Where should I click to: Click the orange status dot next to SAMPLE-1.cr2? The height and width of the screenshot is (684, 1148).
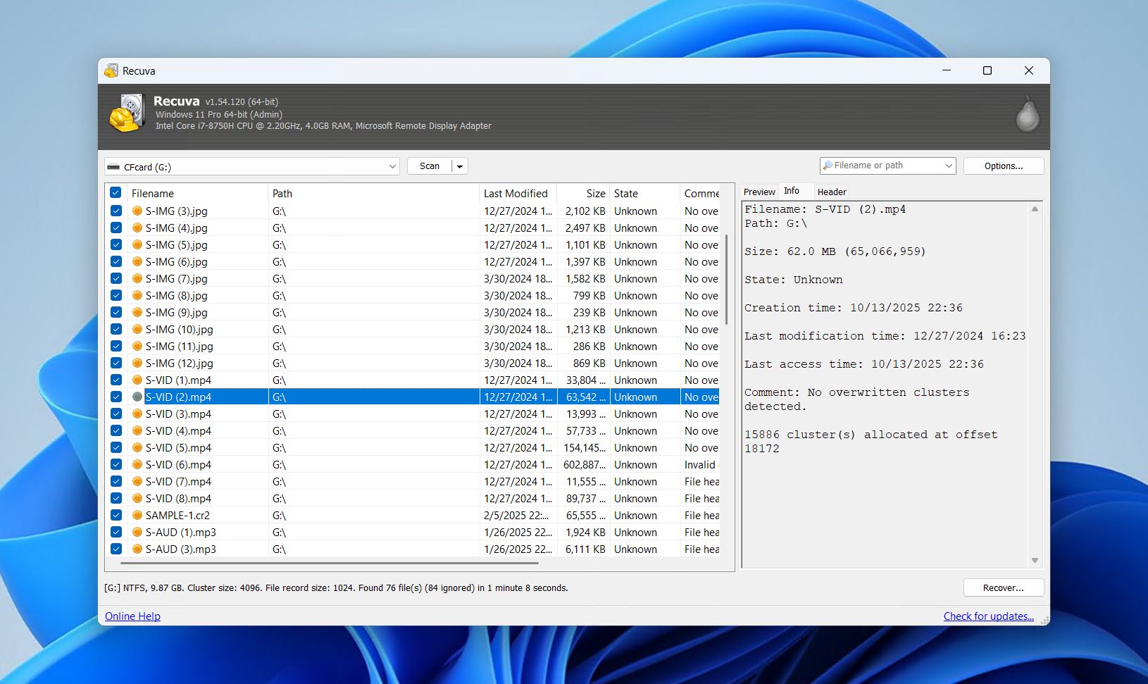[137, 515]
